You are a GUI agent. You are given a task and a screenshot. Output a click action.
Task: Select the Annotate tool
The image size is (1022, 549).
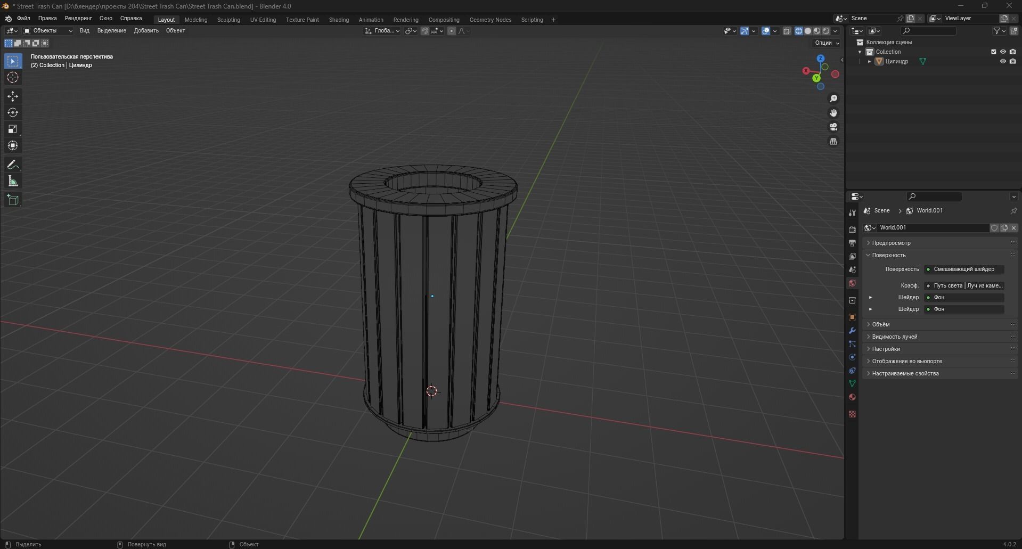click(13, 165)
